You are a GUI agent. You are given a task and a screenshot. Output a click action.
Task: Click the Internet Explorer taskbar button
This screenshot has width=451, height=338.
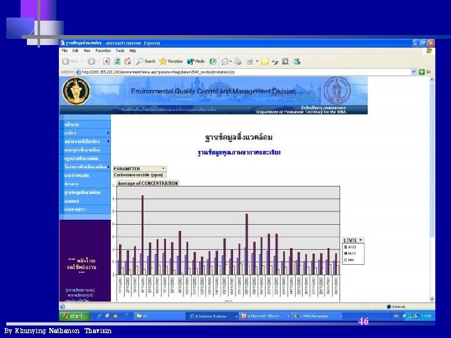coord(212,316)
